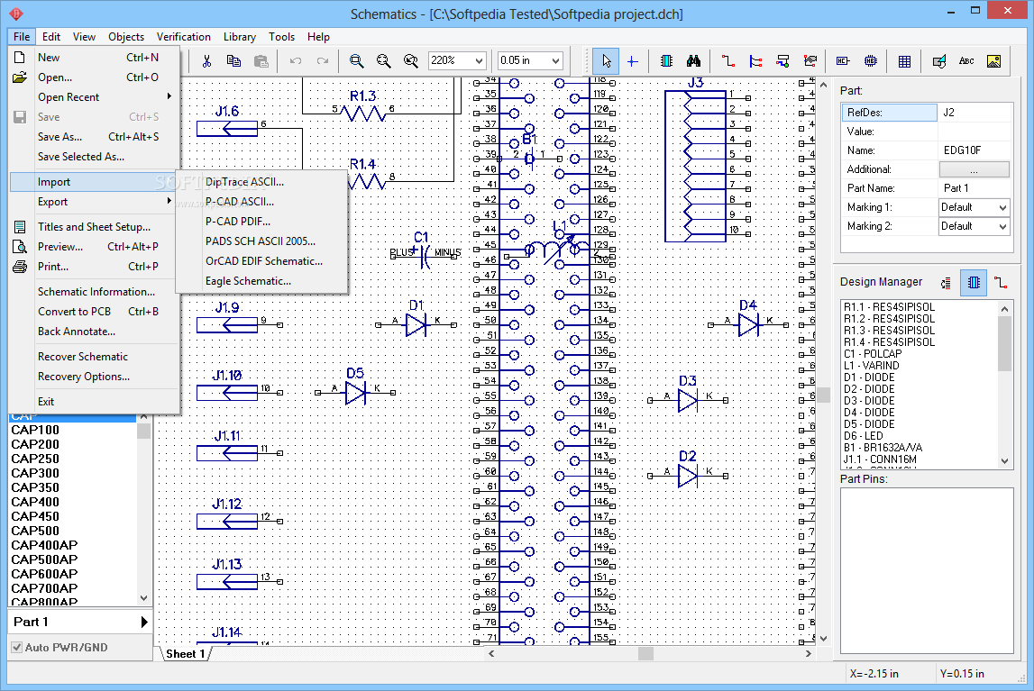Viewport: 1034px width, 691px height.
Task: Click the RefDes value field J2
Action: click(975, 113)
